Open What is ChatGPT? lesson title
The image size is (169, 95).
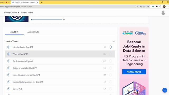pyautogui.click(x=20, y=54)
